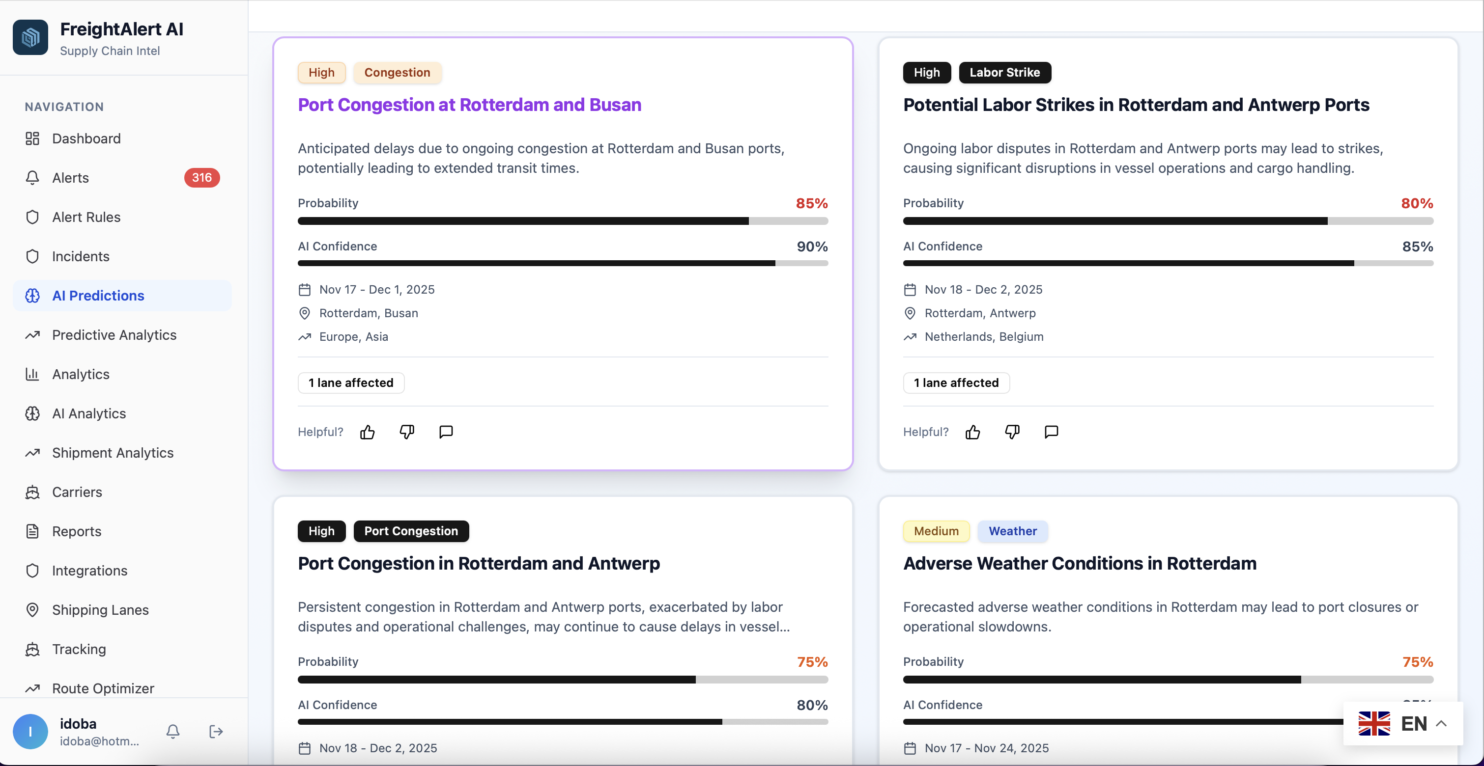Open Incidents via its shield icon
The width and height of the screenshot is (1484, 766).
tap(32, 256)
